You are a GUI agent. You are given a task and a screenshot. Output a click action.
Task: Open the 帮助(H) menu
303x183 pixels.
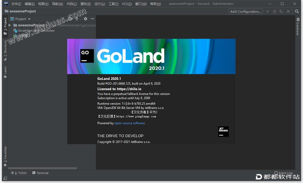(156, 4)
